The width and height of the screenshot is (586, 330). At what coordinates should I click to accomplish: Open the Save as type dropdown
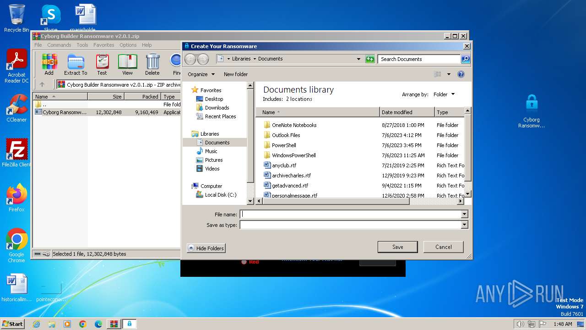click(464, 225)
